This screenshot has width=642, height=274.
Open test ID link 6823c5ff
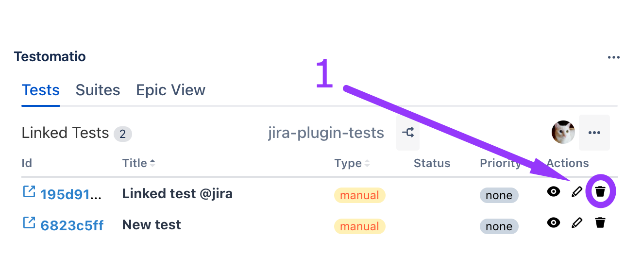72,225
